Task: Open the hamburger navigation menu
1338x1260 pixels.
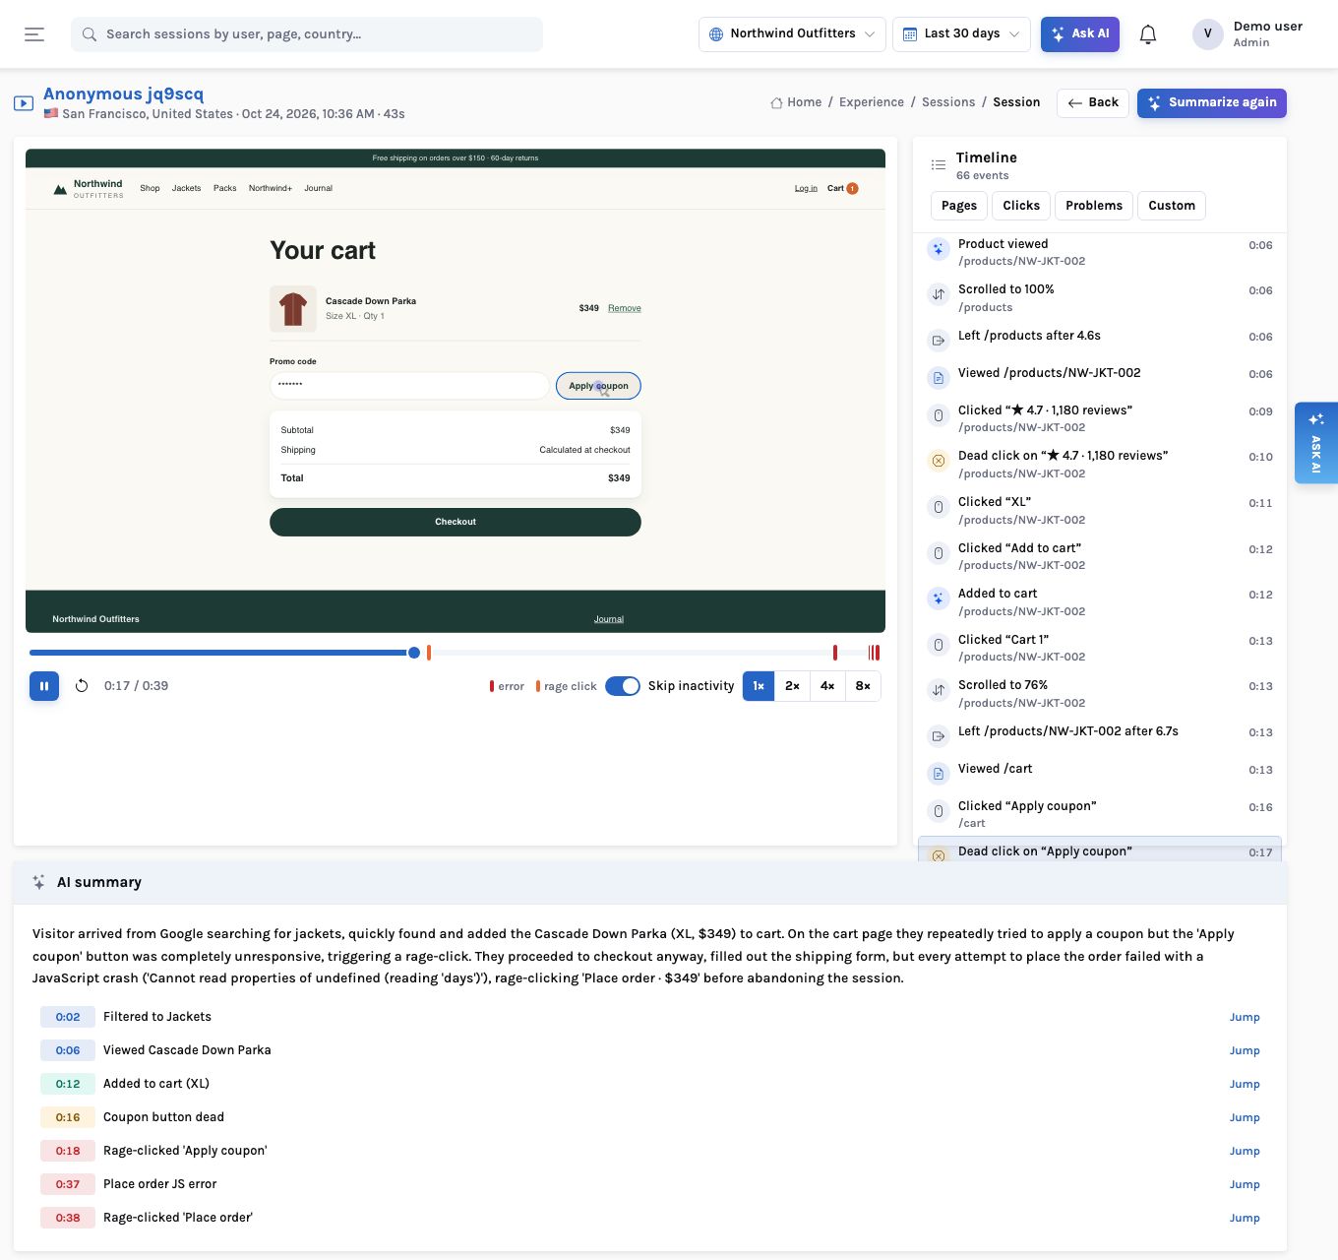Action: [34, 34]
